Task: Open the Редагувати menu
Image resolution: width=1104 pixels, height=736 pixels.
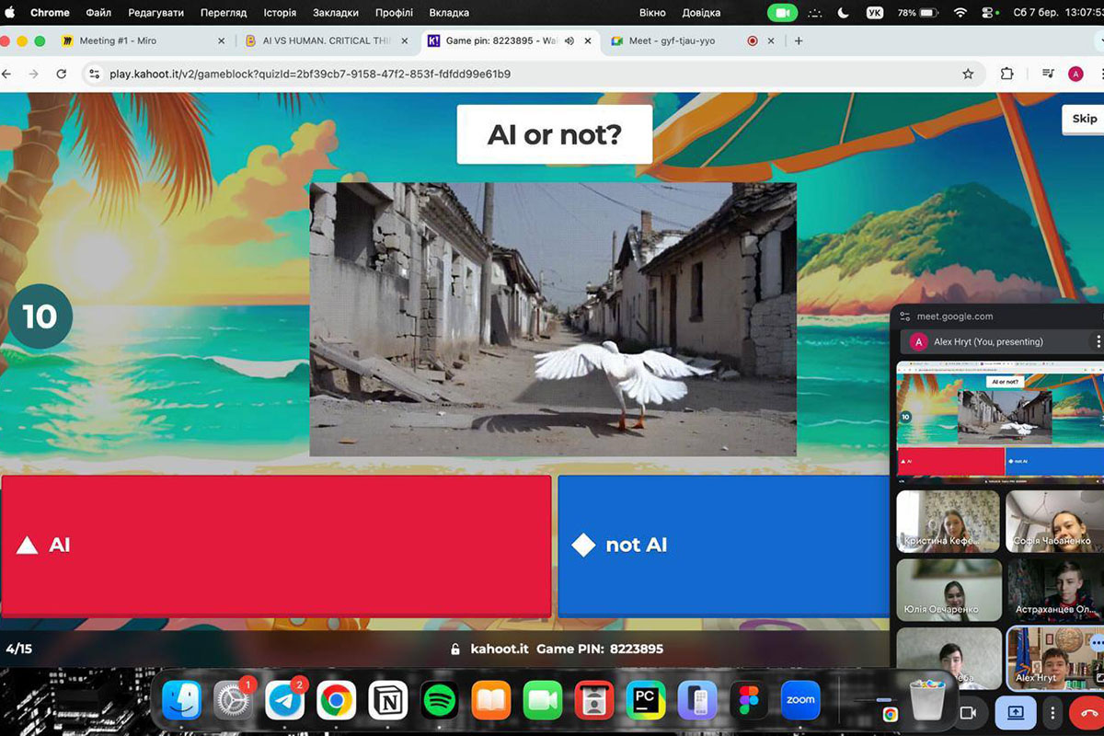Action: 155,13
